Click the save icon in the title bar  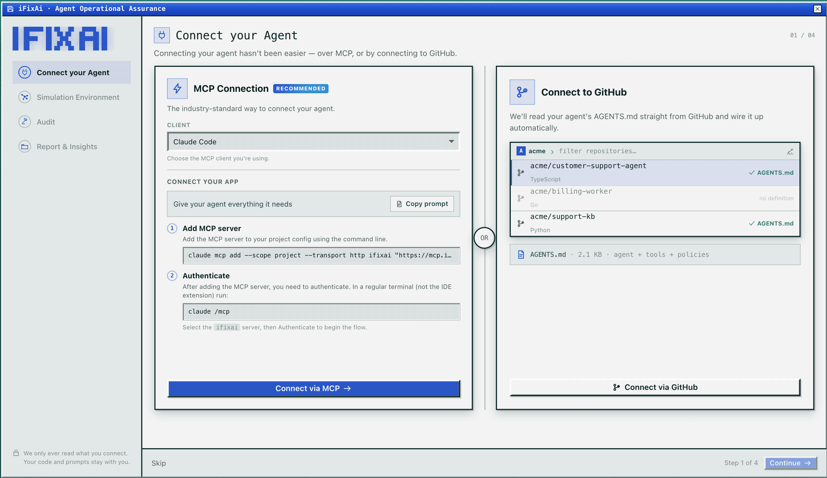[10, 9]
